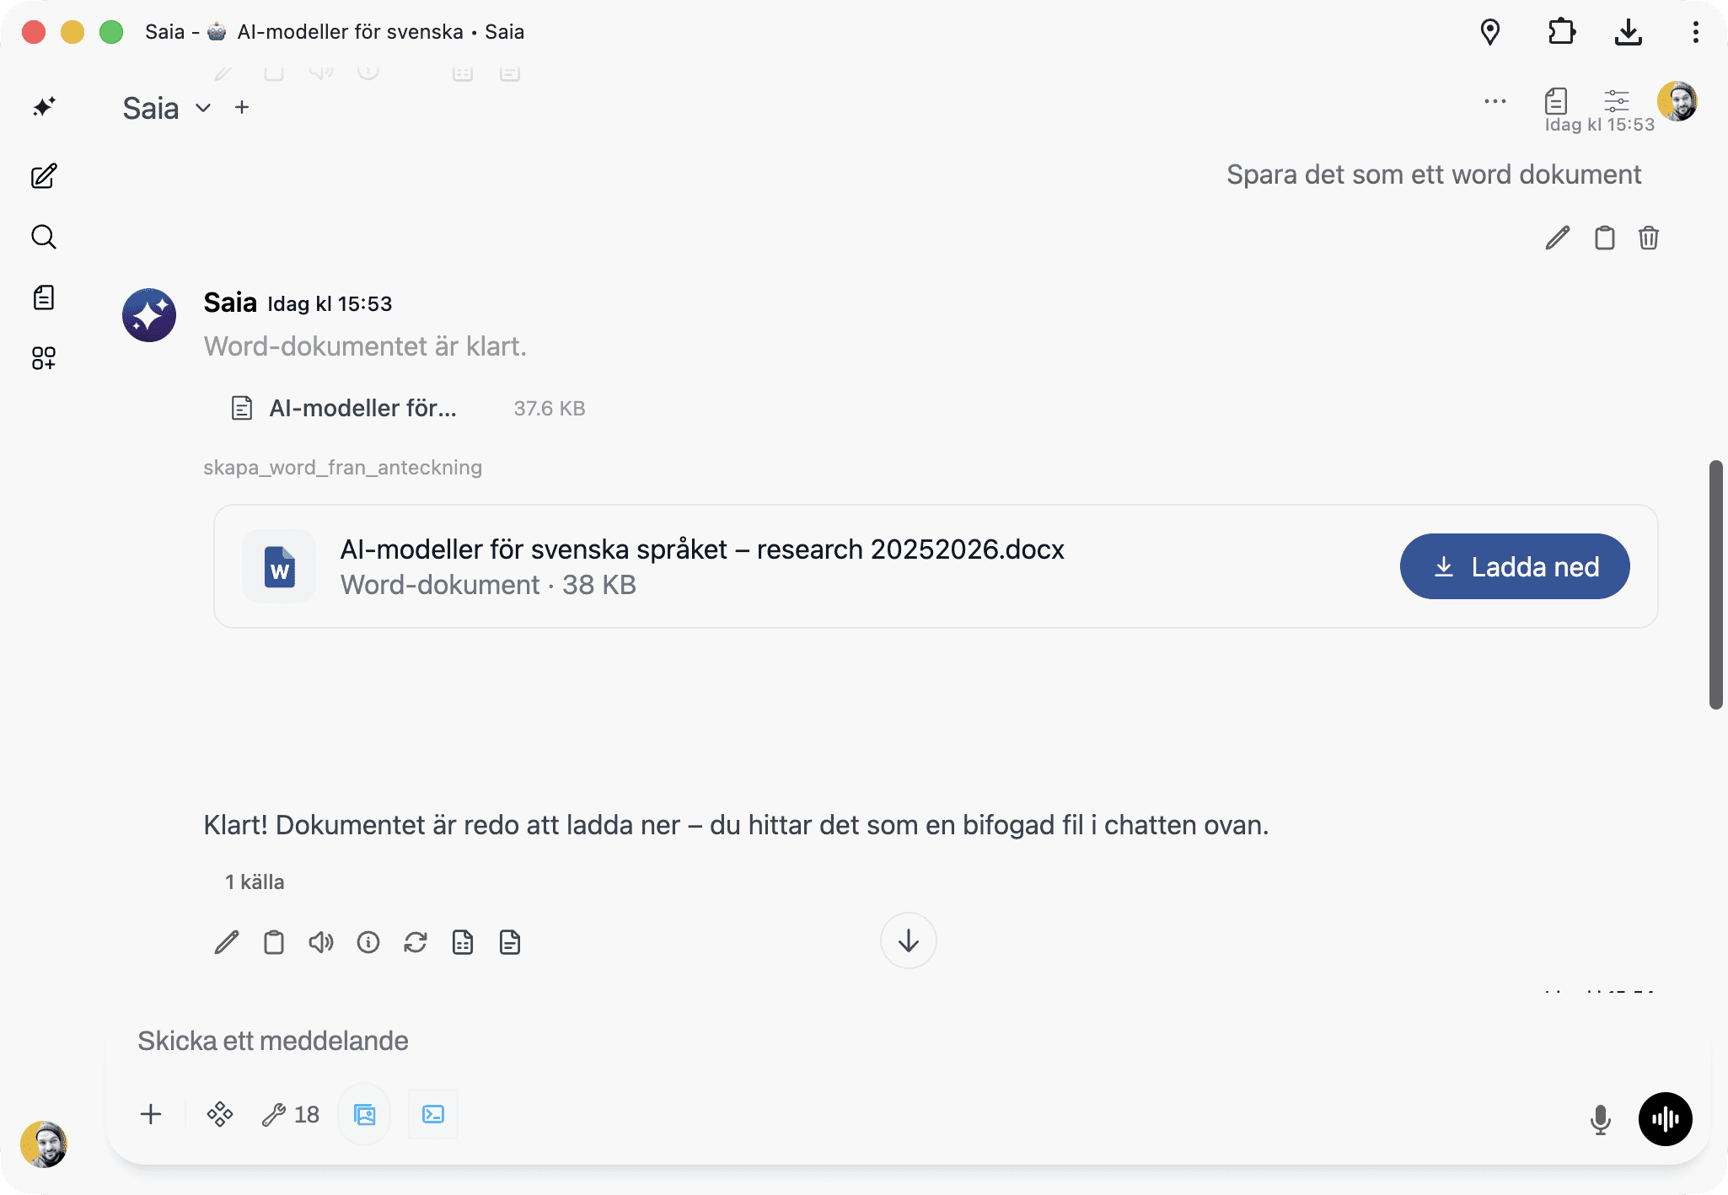This screenshot has height=1195, width=1728.
Task: Open the user profile avatar in the sidebar
Action: point(44,1144)
